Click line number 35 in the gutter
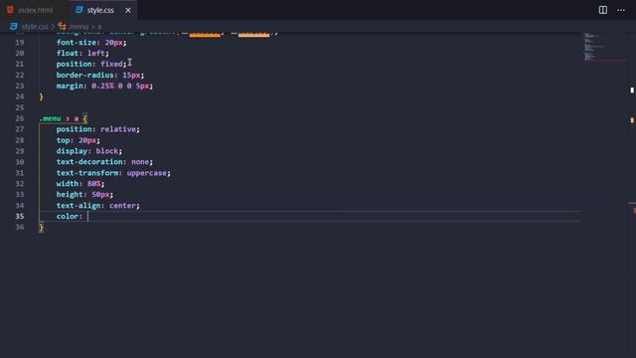This screenshot has height=358, width=636. point(20,217)
